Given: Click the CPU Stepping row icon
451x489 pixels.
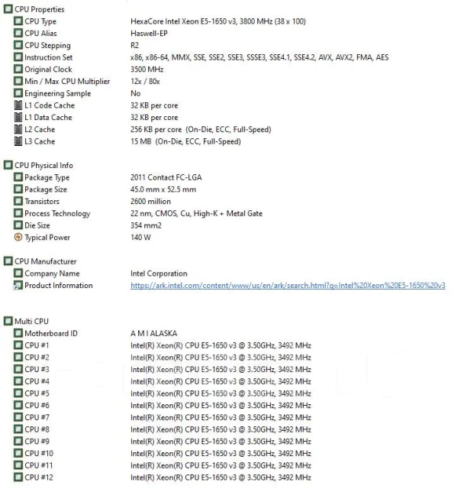Looking at the screenshot, I should pyautogui.click(x=18, y=45).
